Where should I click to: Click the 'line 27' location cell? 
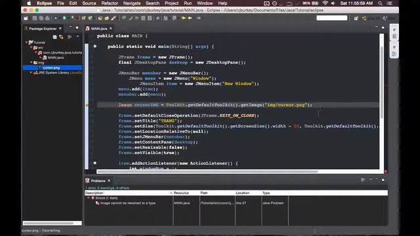click(x=241, y=203)
